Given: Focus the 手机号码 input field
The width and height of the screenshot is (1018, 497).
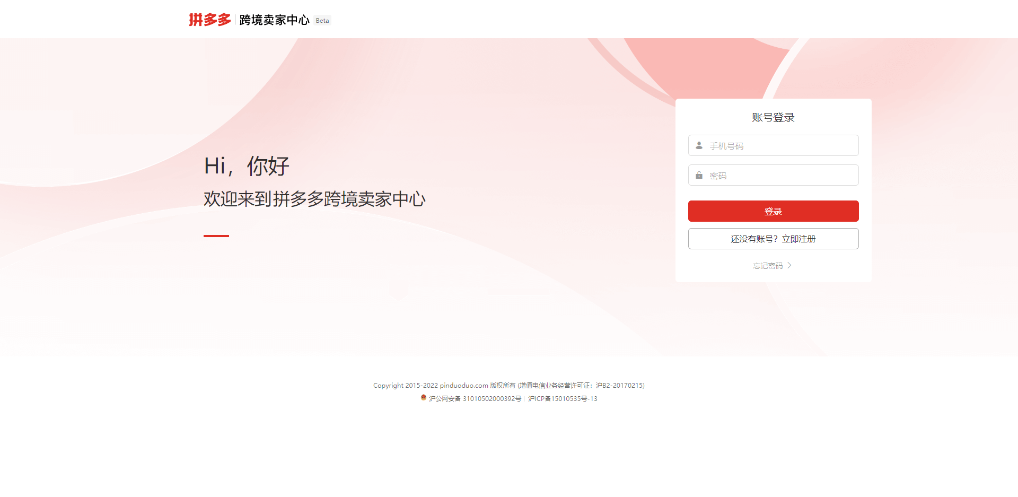Looking at the screenshot, I should click(x=773, y=145).
